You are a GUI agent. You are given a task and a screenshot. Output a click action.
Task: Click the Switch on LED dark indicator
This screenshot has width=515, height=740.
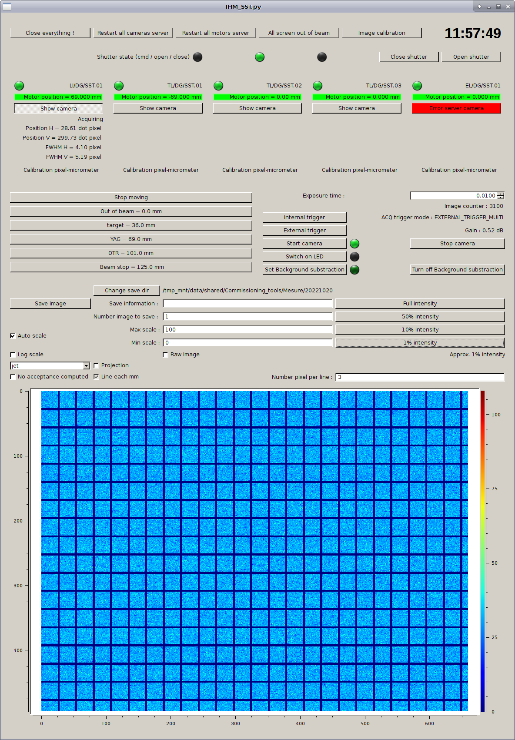click(354, 257)
